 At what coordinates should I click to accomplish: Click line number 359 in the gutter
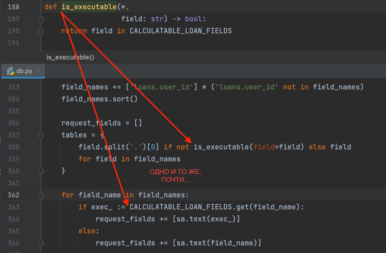click(x=14, y=159)
